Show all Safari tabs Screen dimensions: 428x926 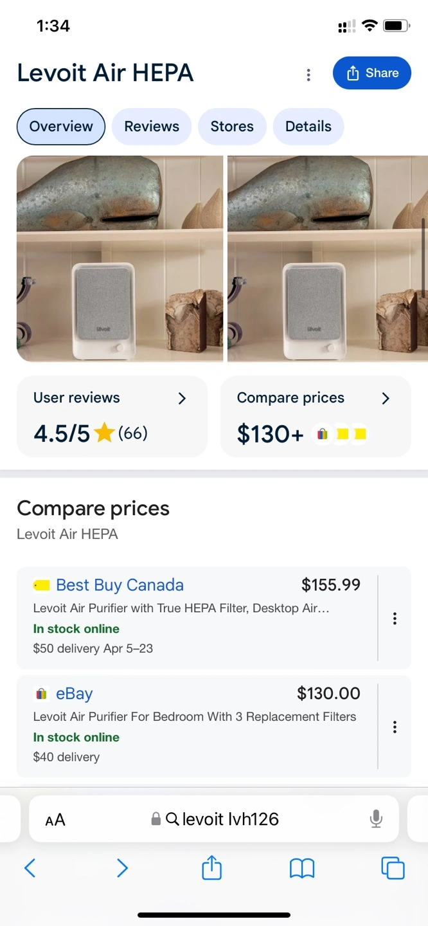point(393,868)
